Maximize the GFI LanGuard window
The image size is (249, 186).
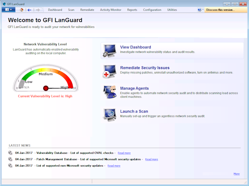235,4
